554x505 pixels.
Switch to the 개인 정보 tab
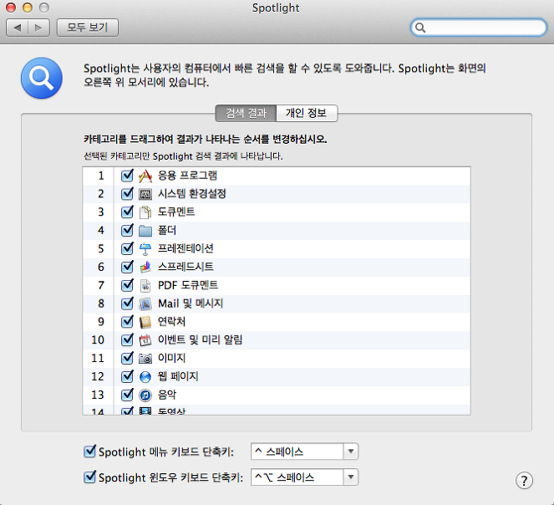307,113
